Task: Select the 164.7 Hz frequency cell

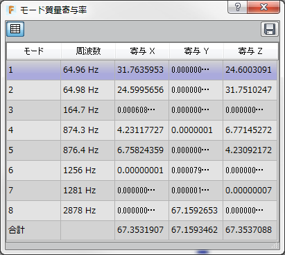Action: (x=87, y=110)
